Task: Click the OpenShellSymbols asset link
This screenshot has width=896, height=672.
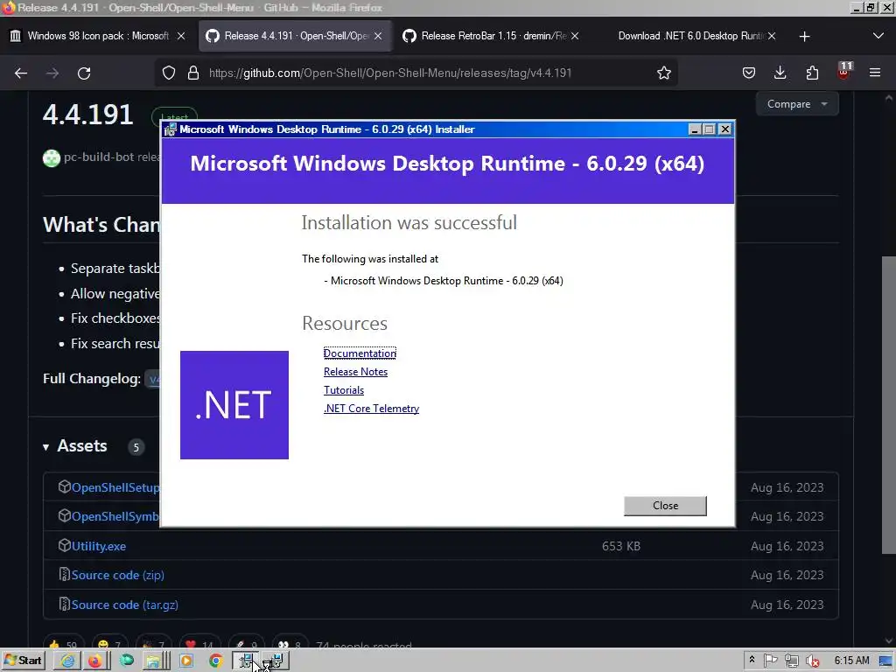Action: click(x=115, y=516)
